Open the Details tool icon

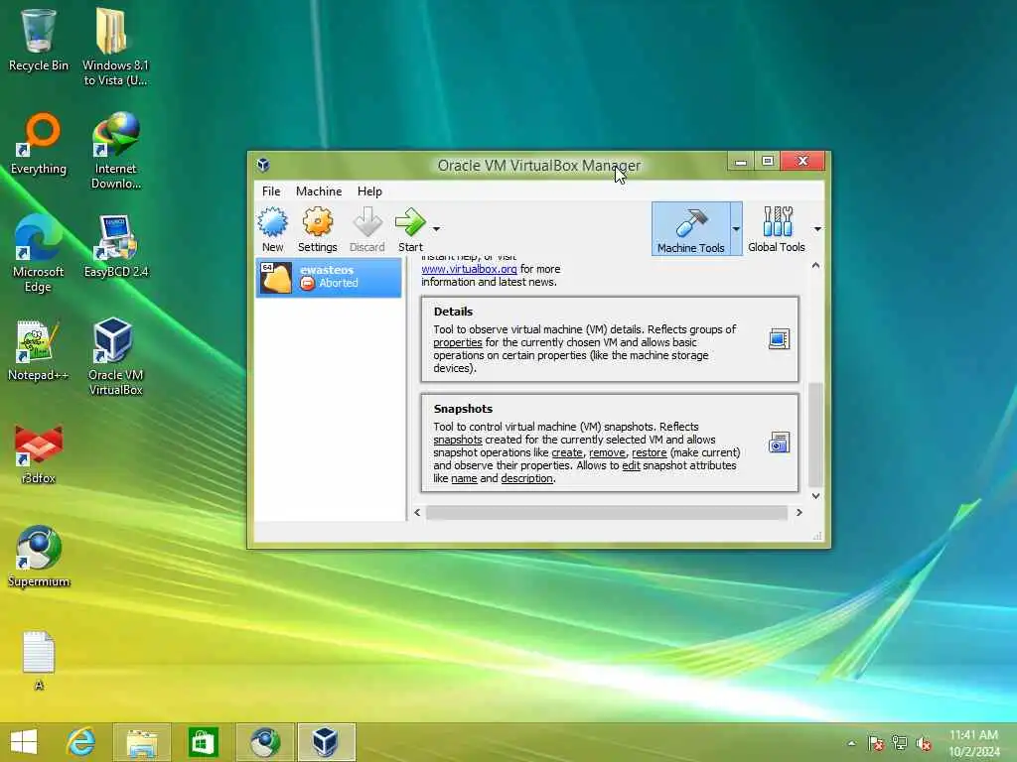tap(779, 339)
